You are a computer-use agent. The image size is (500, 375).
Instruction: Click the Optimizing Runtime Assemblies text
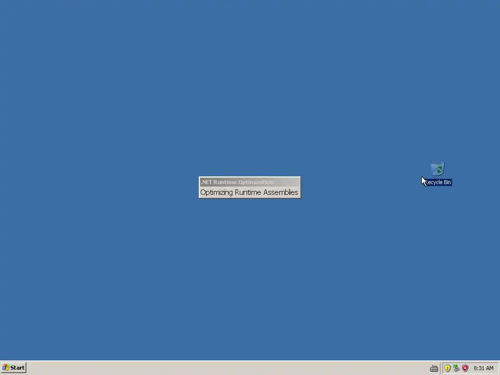[x=250, y=192]
